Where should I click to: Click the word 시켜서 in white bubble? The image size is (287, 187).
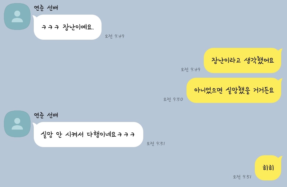(74, 134)
